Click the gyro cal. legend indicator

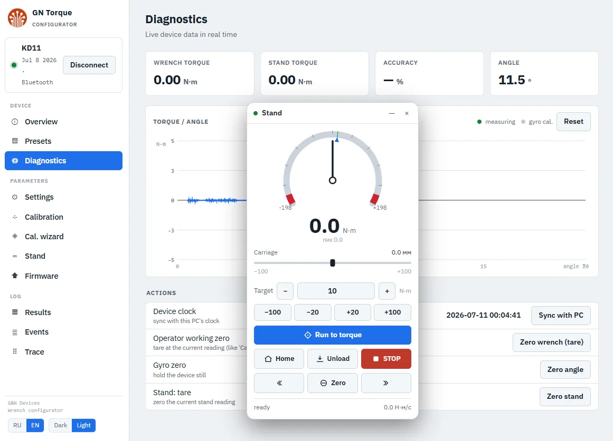523,122
